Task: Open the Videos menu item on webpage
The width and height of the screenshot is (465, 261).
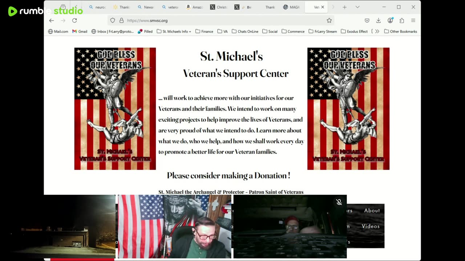Action: [371, 226]
